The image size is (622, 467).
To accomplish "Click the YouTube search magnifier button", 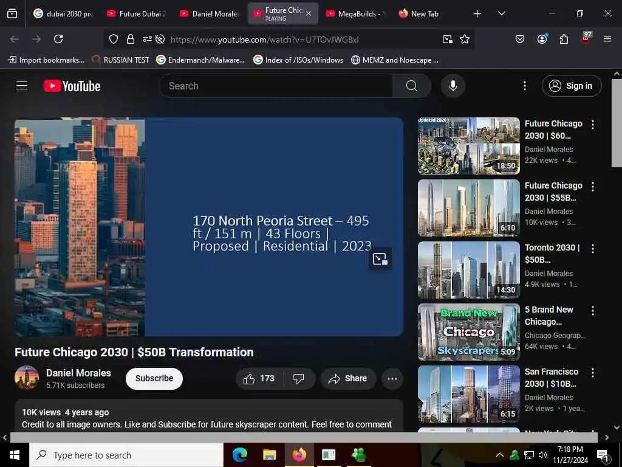I will (x=412, y=86).
